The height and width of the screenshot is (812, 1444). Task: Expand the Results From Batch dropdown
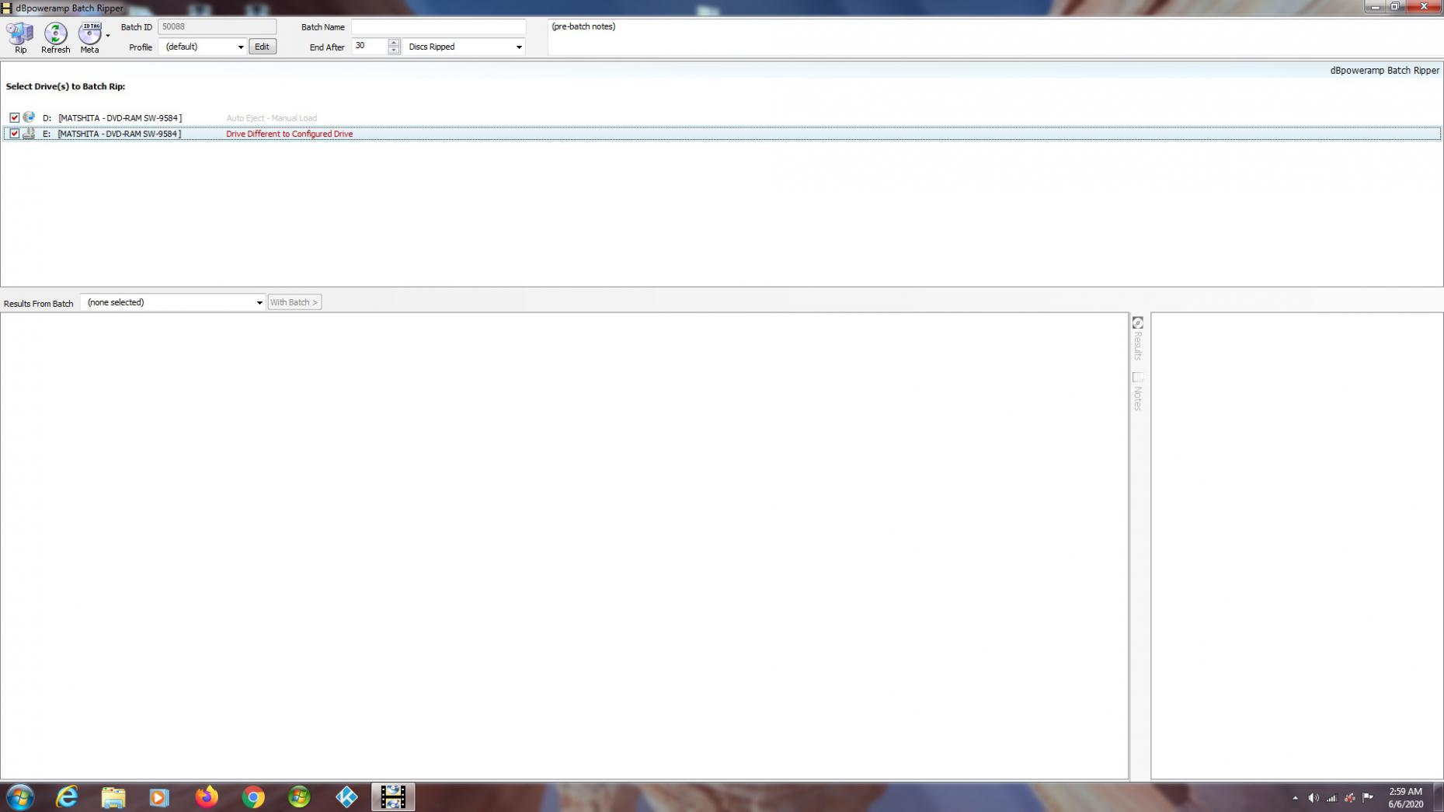tap(259, 303)
